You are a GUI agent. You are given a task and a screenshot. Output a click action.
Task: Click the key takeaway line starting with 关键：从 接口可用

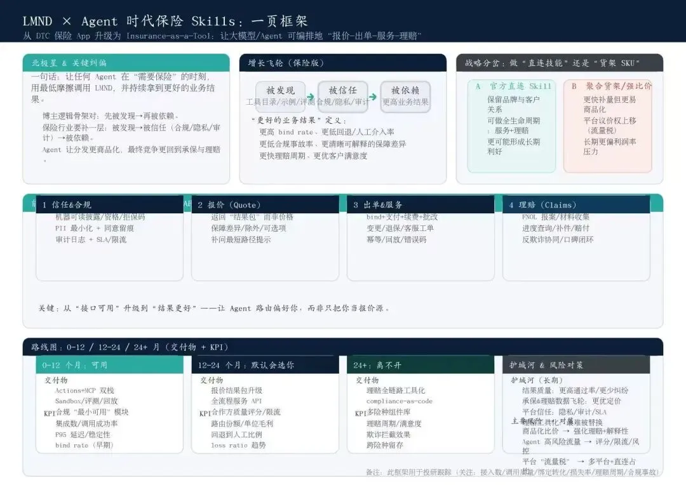coord(214,308)
